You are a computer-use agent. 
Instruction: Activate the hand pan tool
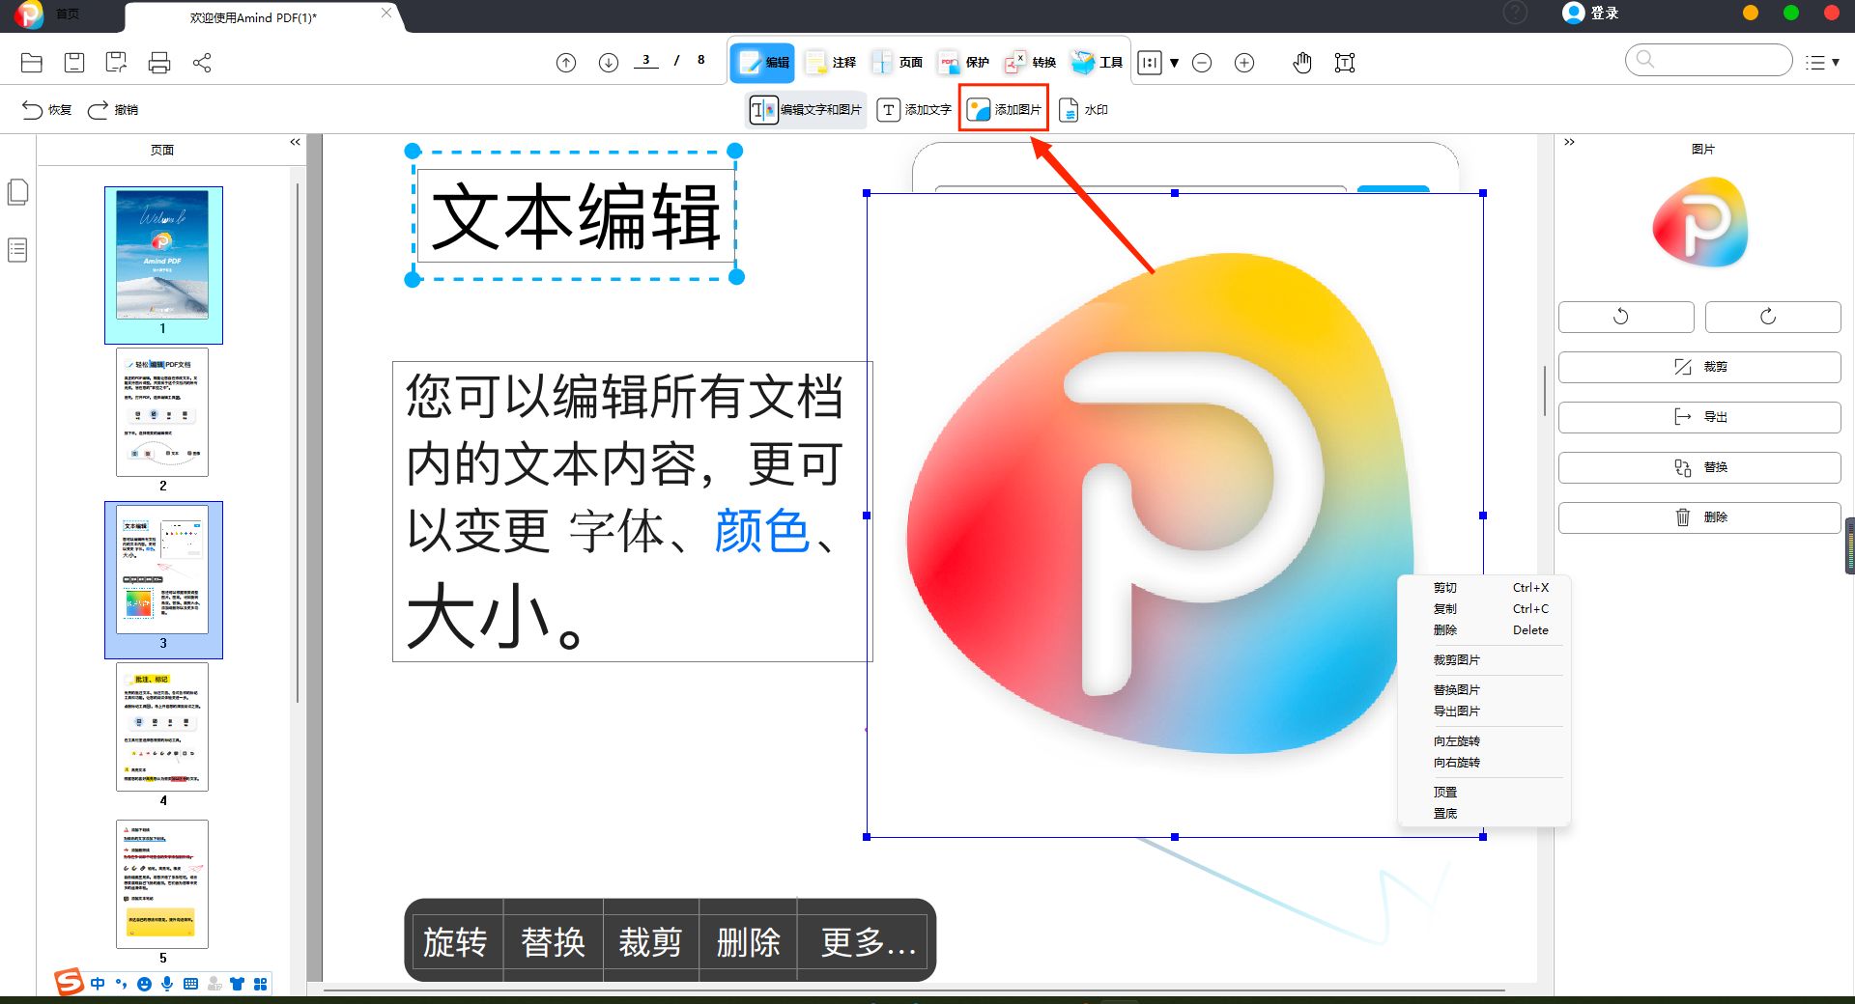click(x=1302, y=62)
